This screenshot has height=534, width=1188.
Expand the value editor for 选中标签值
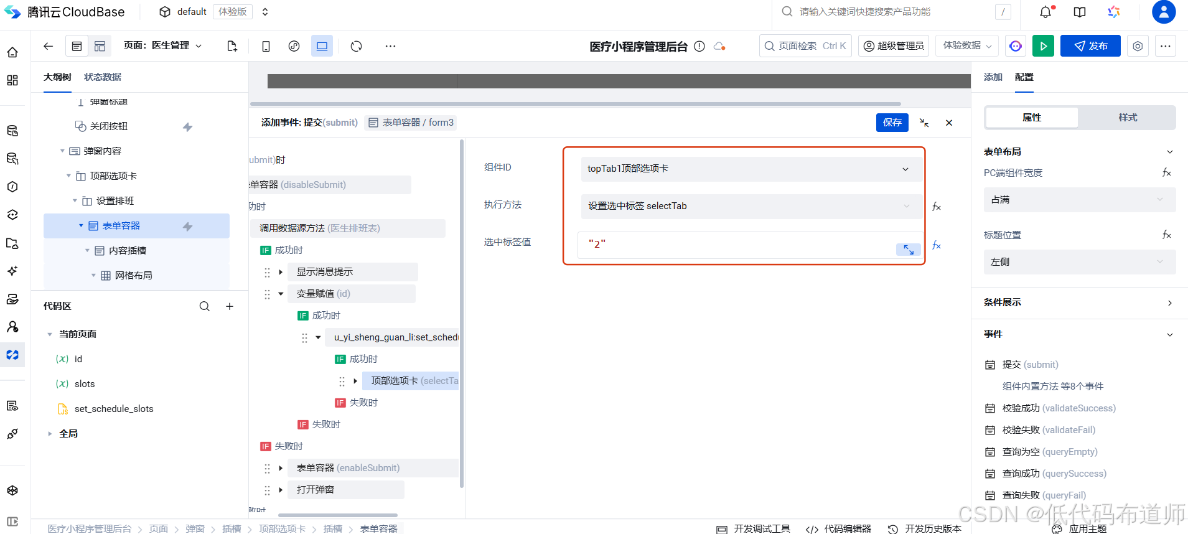[x=909, y=250]
